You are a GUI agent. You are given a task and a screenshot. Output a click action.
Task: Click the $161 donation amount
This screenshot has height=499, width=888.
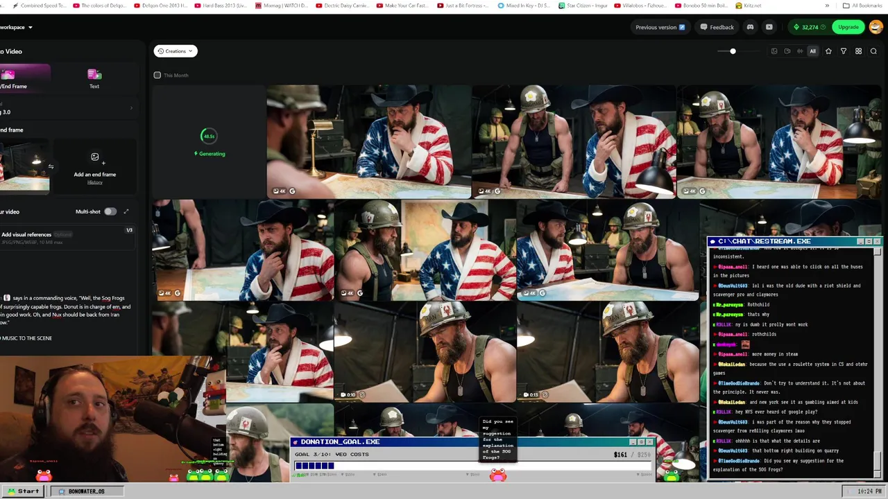pyautogui.click(x=620, y=455)
